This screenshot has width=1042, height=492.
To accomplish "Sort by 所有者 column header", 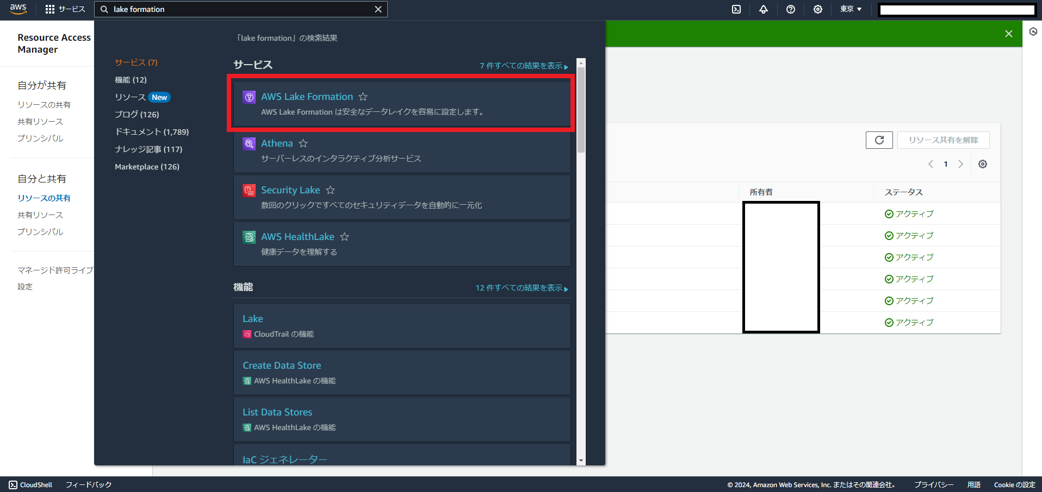I will click(761, 192).
